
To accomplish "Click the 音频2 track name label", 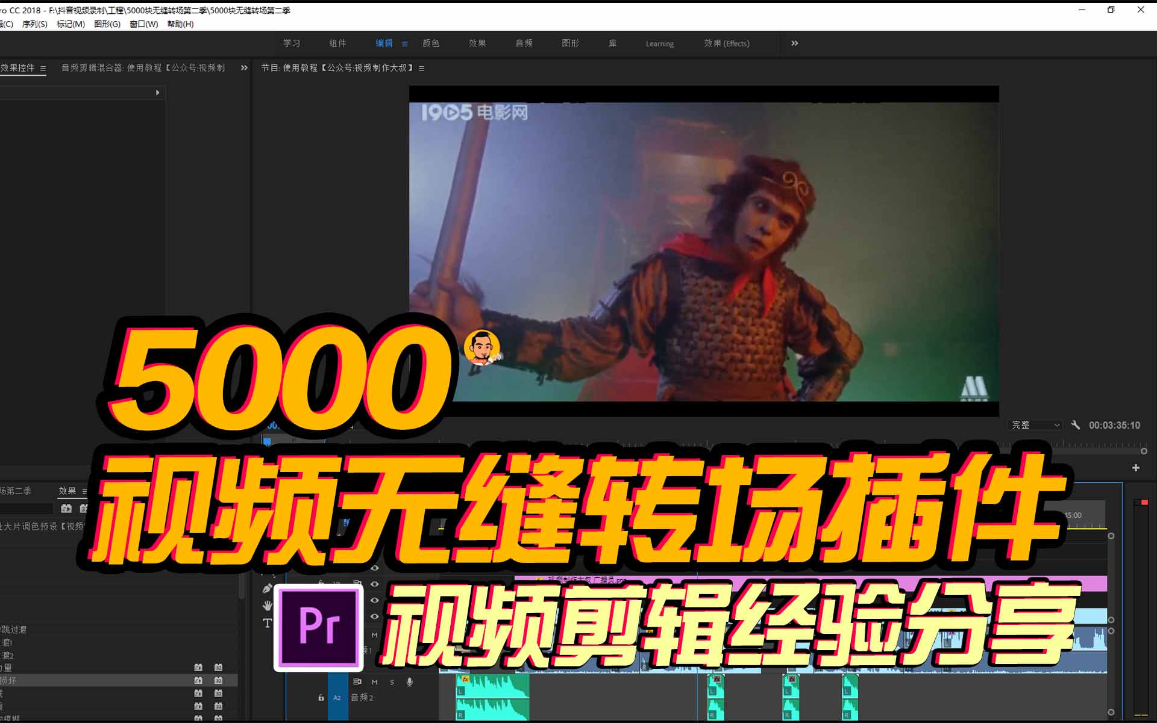I will click(362, 698).
